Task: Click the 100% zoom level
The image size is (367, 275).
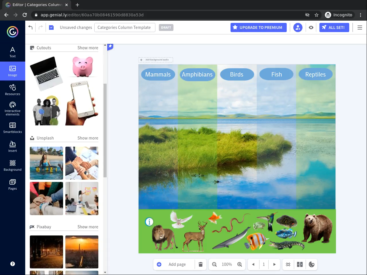Action: [227, 264]
